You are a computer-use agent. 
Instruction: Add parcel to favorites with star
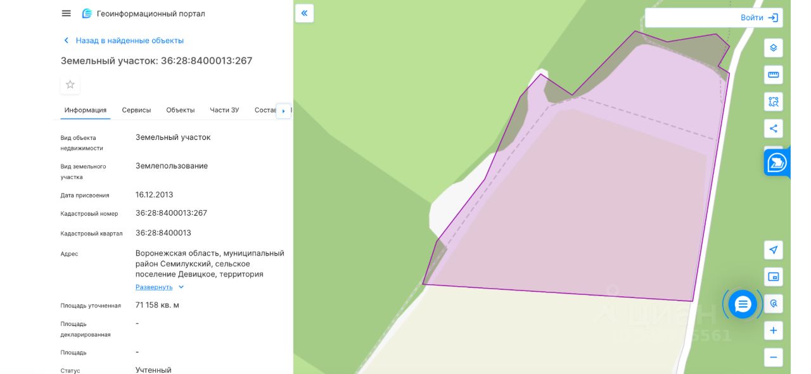coord(70,84)
